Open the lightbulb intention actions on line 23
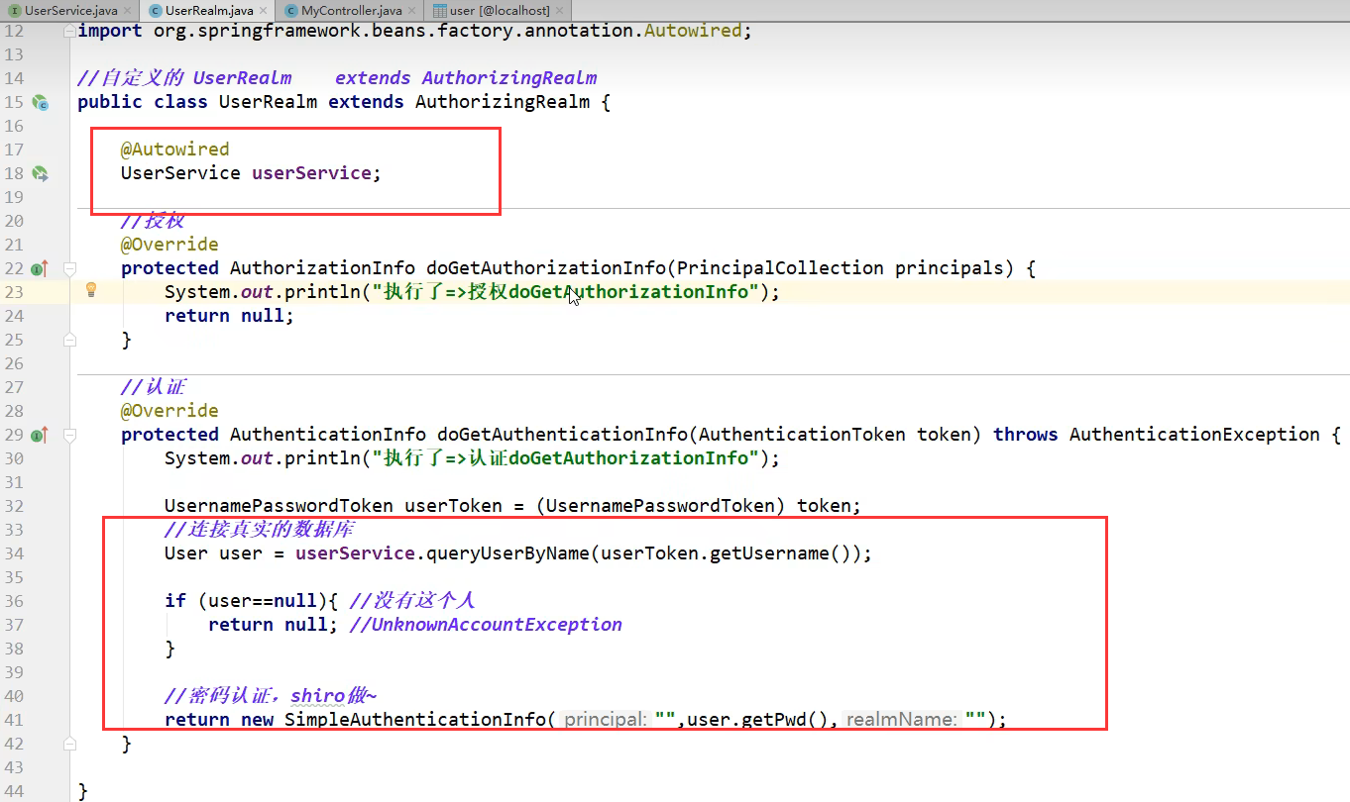 pos(91,290)
